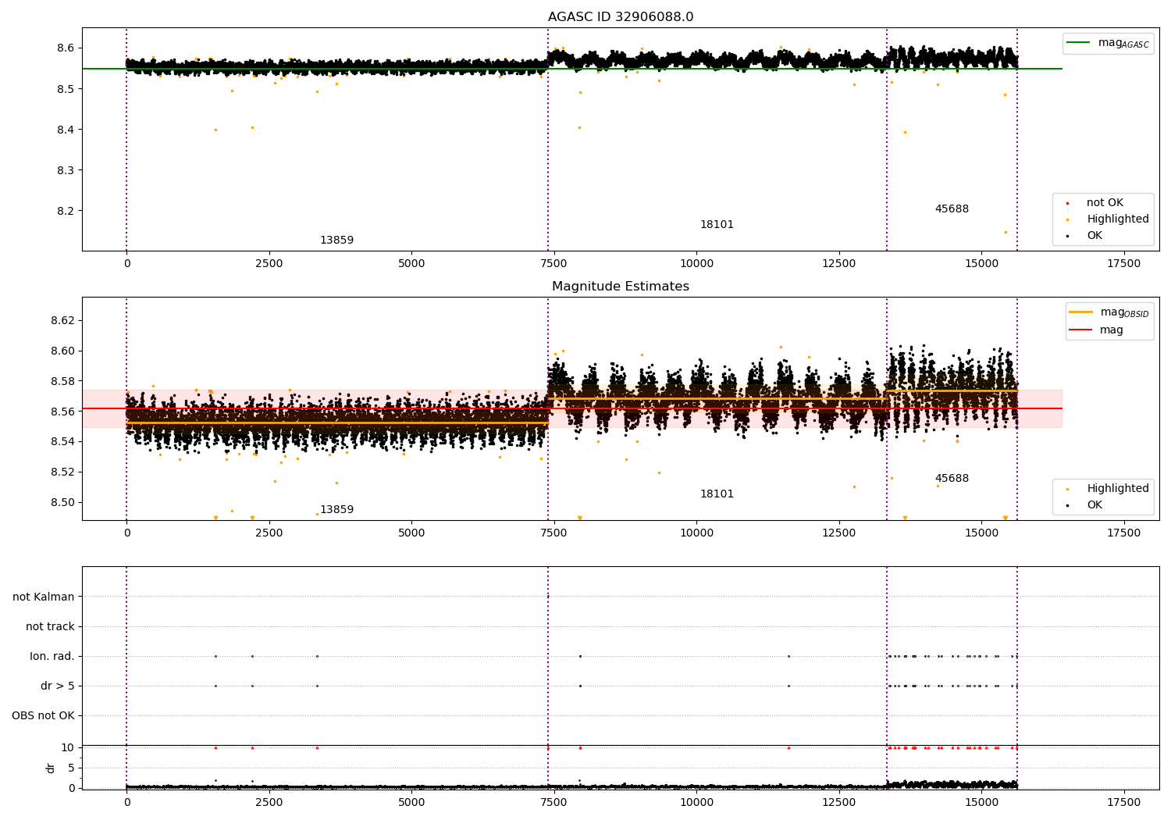Screen dimensions: 1171x820
Task: Click the '5000' x-tick in middle panel
Action: tap(411, 533)
